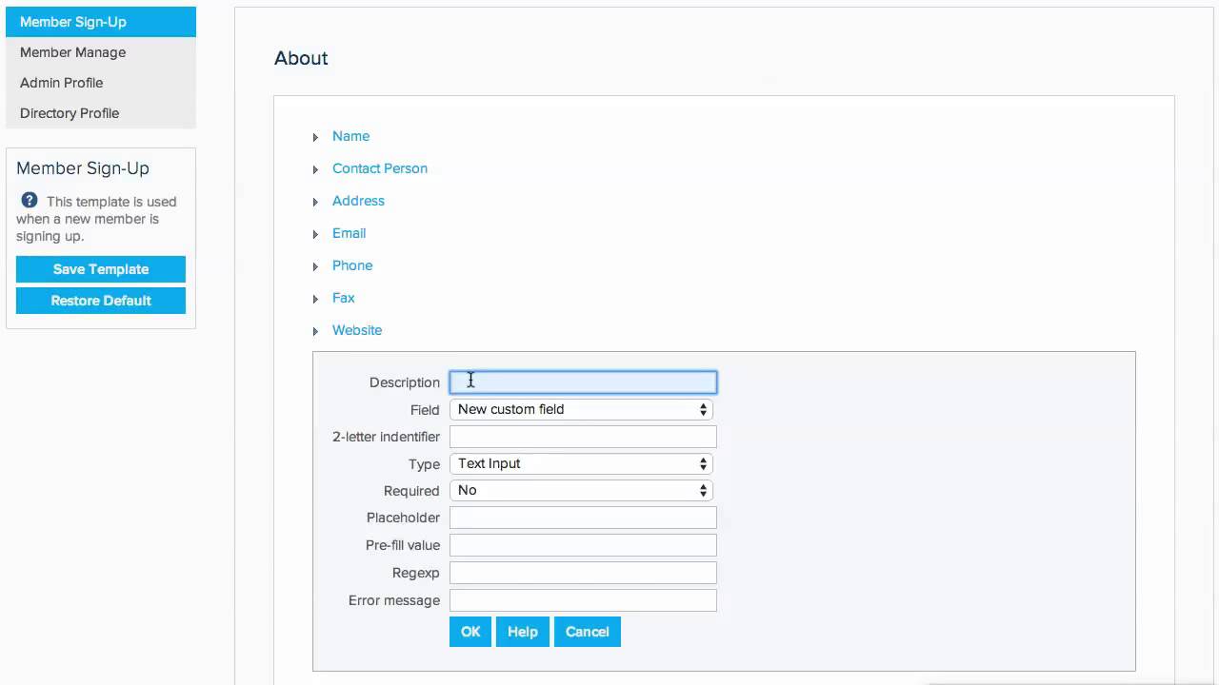Click the help question mark icon
Screen dimensions: 1219x685
point(30,201)
